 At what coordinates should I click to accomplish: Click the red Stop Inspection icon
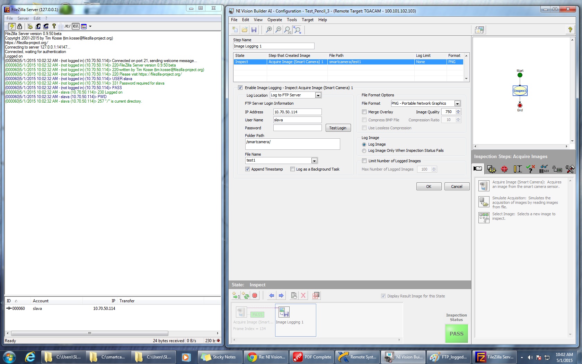pos(255,295)
